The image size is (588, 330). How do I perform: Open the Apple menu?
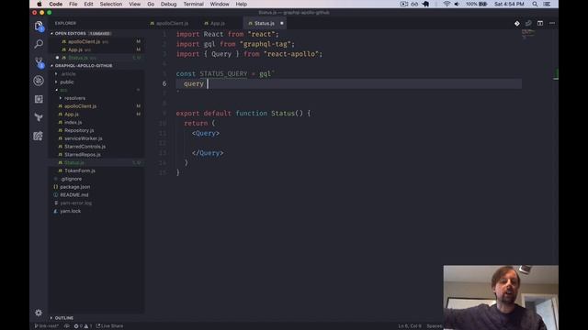coord(40,4)
